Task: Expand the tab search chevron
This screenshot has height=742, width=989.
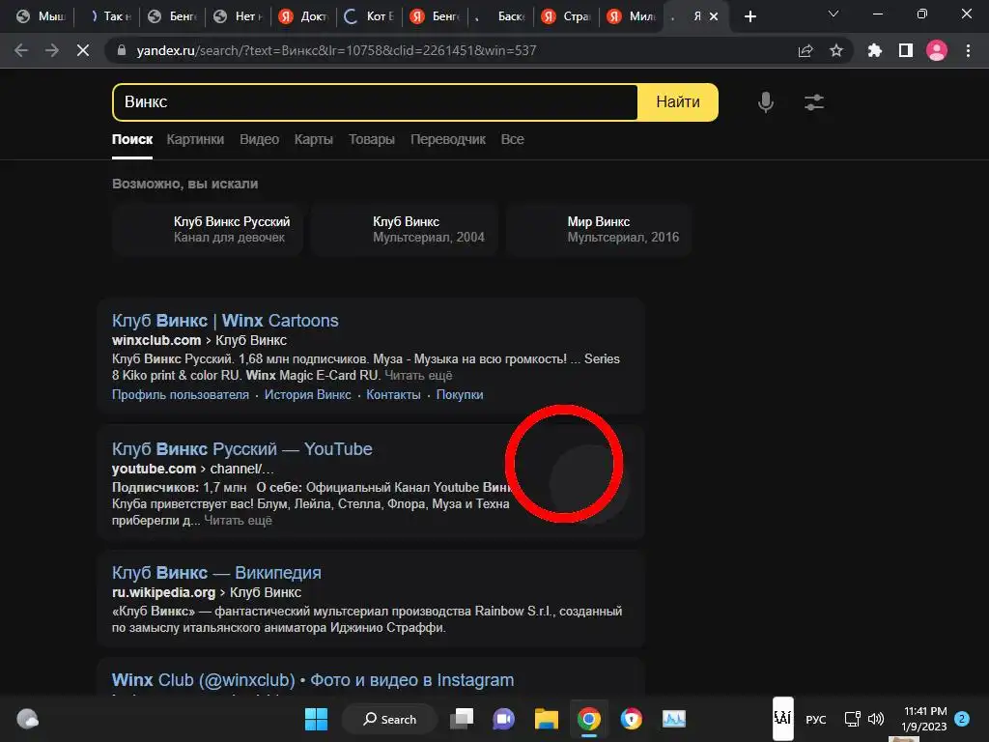Action: pos(834,14)
